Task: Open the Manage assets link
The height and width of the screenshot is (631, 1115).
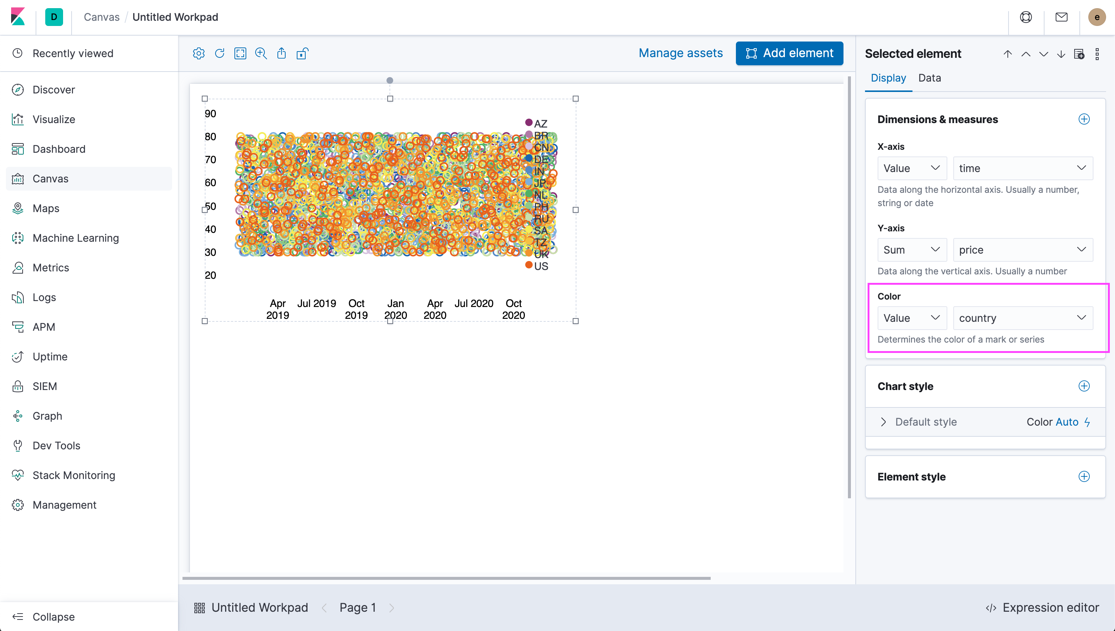Action: (x=681, y=53)
